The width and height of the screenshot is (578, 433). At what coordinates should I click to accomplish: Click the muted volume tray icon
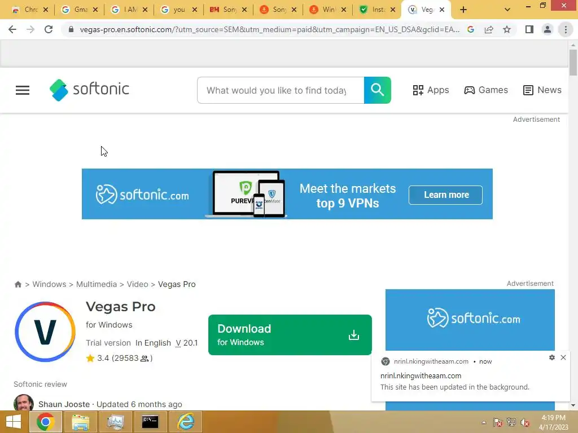tap(525, 422)
